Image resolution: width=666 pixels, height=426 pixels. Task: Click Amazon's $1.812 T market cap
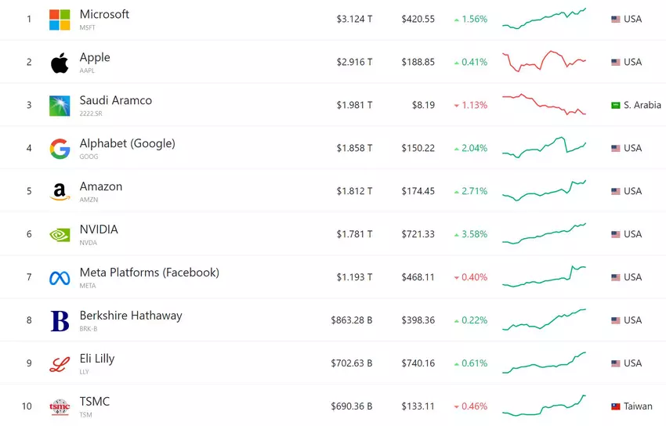click(354, 191)
